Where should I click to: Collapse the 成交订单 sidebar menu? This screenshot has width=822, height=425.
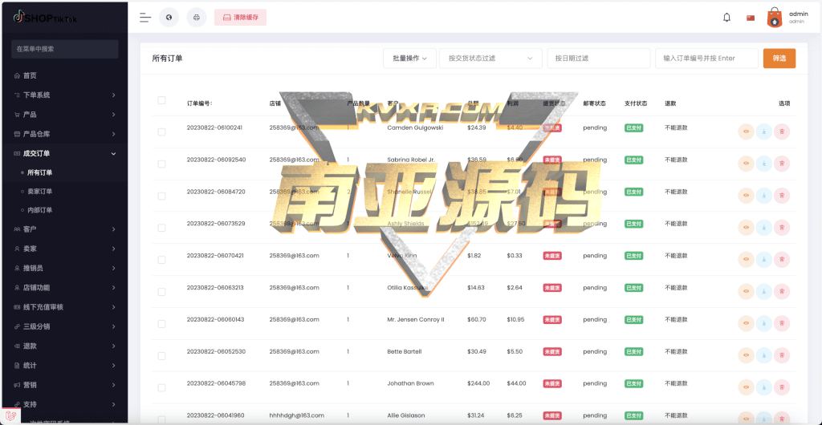(64, 153)
